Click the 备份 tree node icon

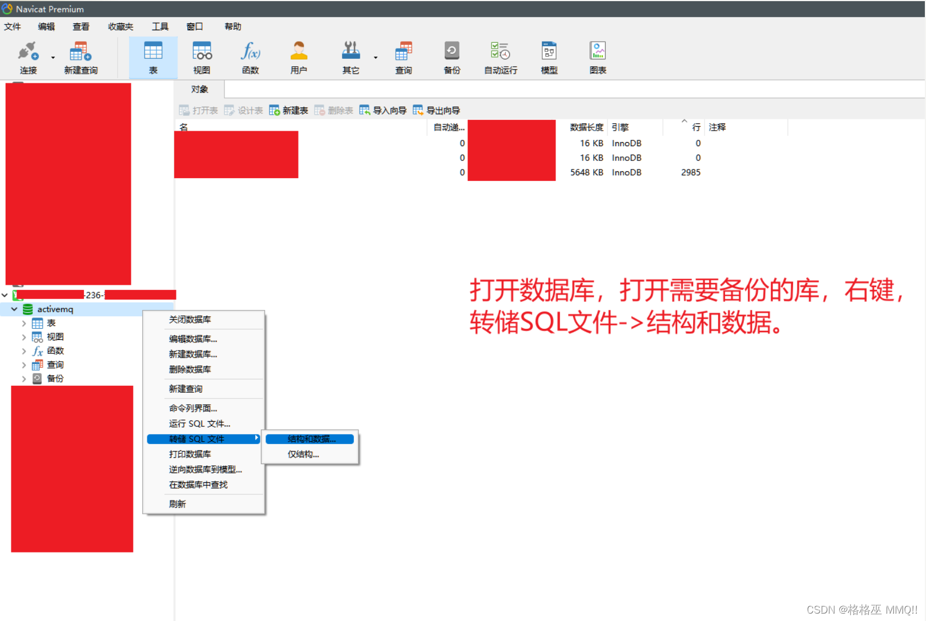(x=37, y=378)
